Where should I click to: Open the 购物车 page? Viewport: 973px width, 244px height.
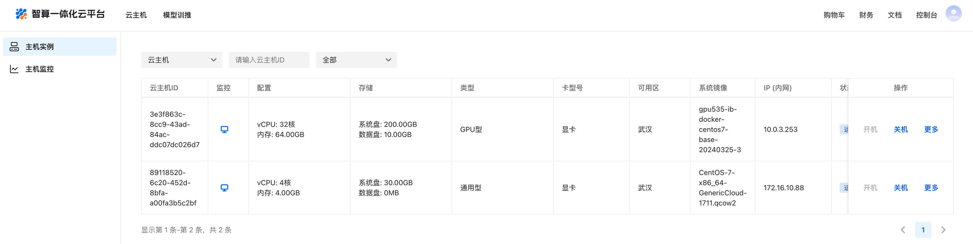coord(834,15)
